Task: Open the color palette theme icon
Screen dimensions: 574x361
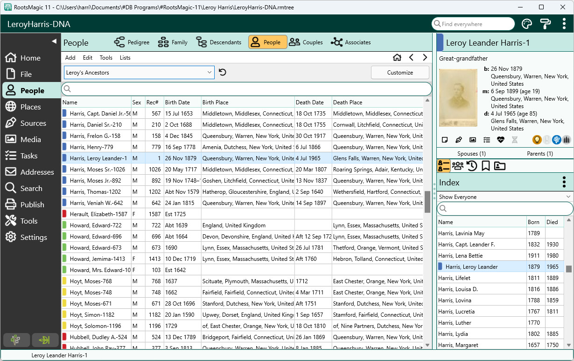Action: coord(526,24)
